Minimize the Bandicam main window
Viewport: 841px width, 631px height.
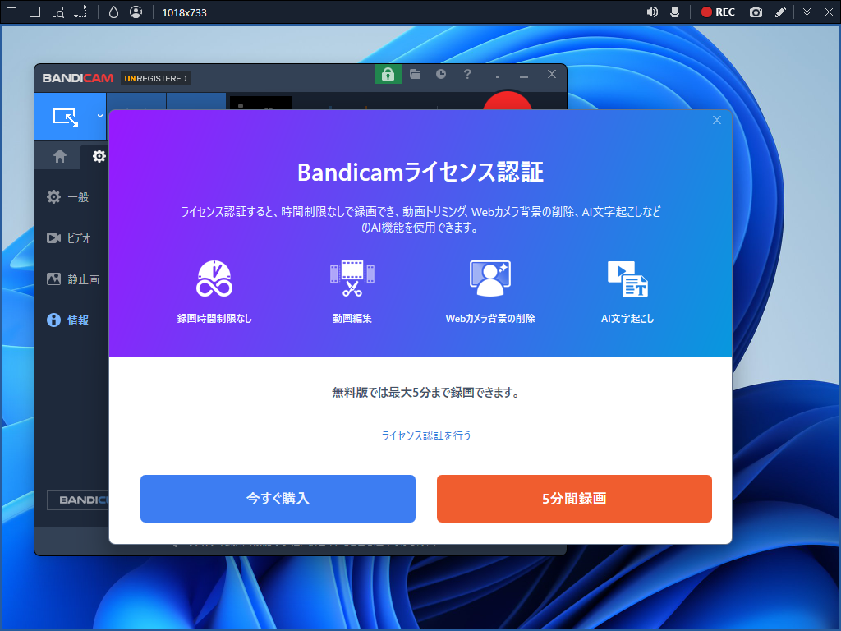[x=524, y=75]
